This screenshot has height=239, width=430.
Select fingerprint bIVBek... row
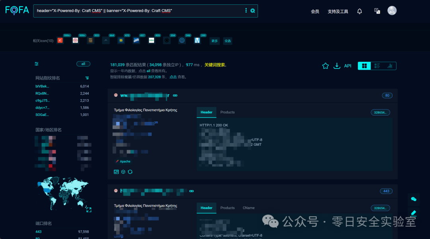(62, 86)
